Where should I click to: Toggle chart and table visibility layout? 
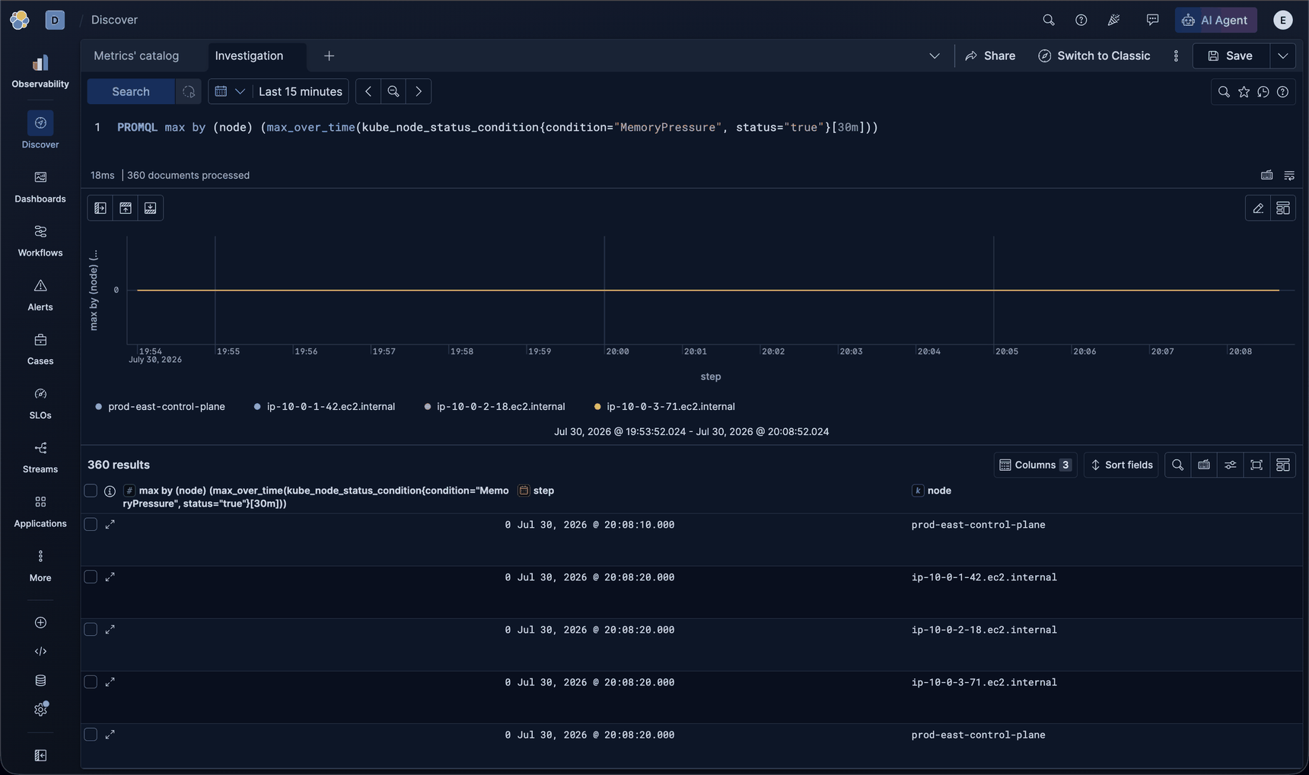coord(1283,208)
